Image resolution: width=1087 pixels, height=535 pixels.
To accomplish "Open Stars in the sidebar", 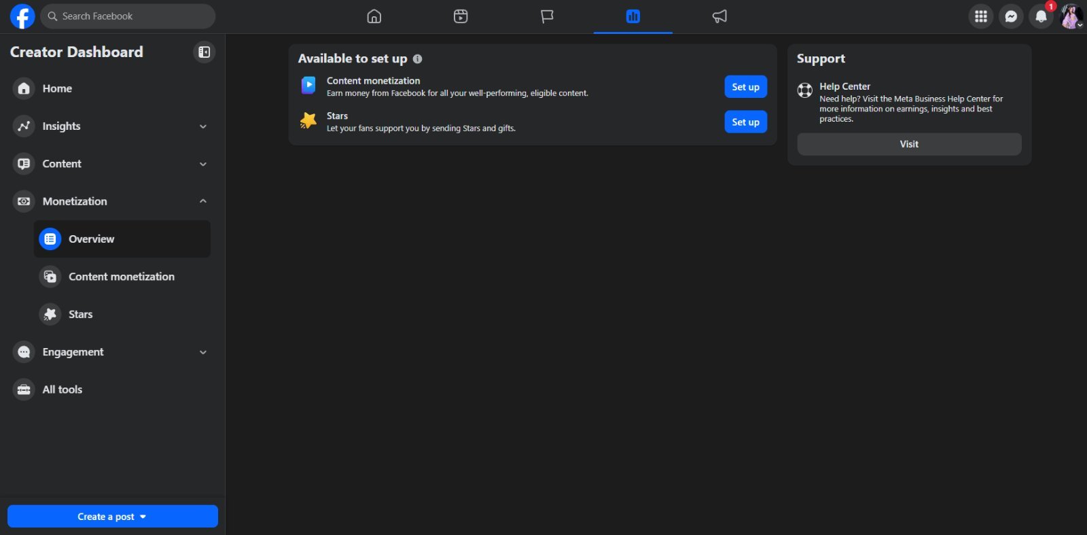I will pos(122,314).
